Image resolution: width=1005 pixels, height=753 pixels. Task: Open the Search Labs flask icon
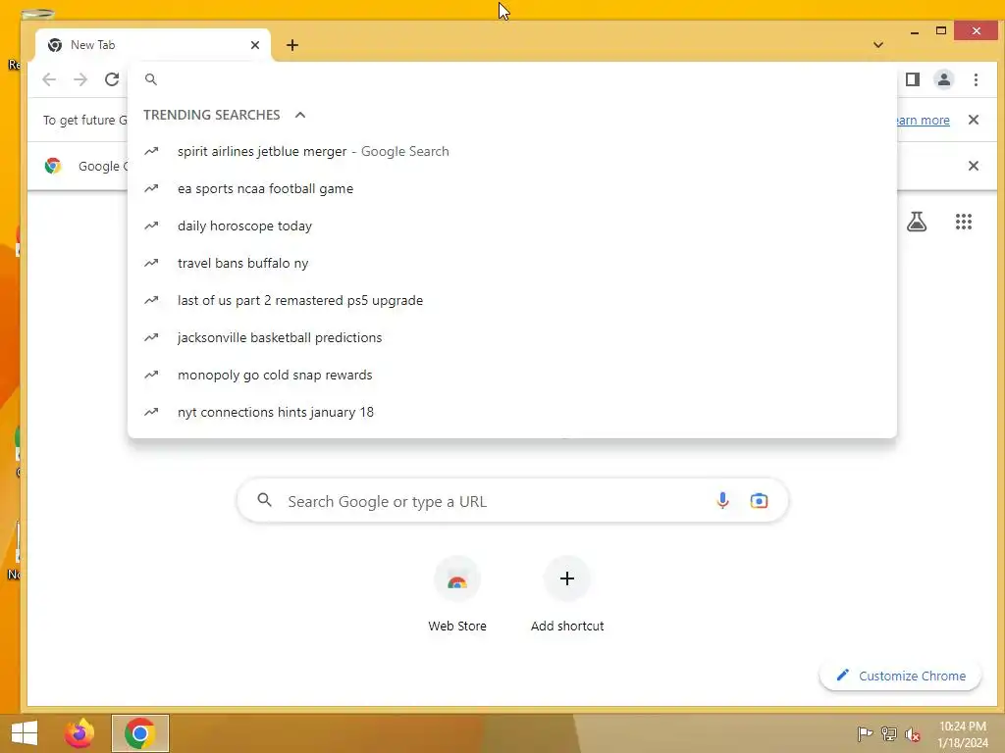coord(917,222)
